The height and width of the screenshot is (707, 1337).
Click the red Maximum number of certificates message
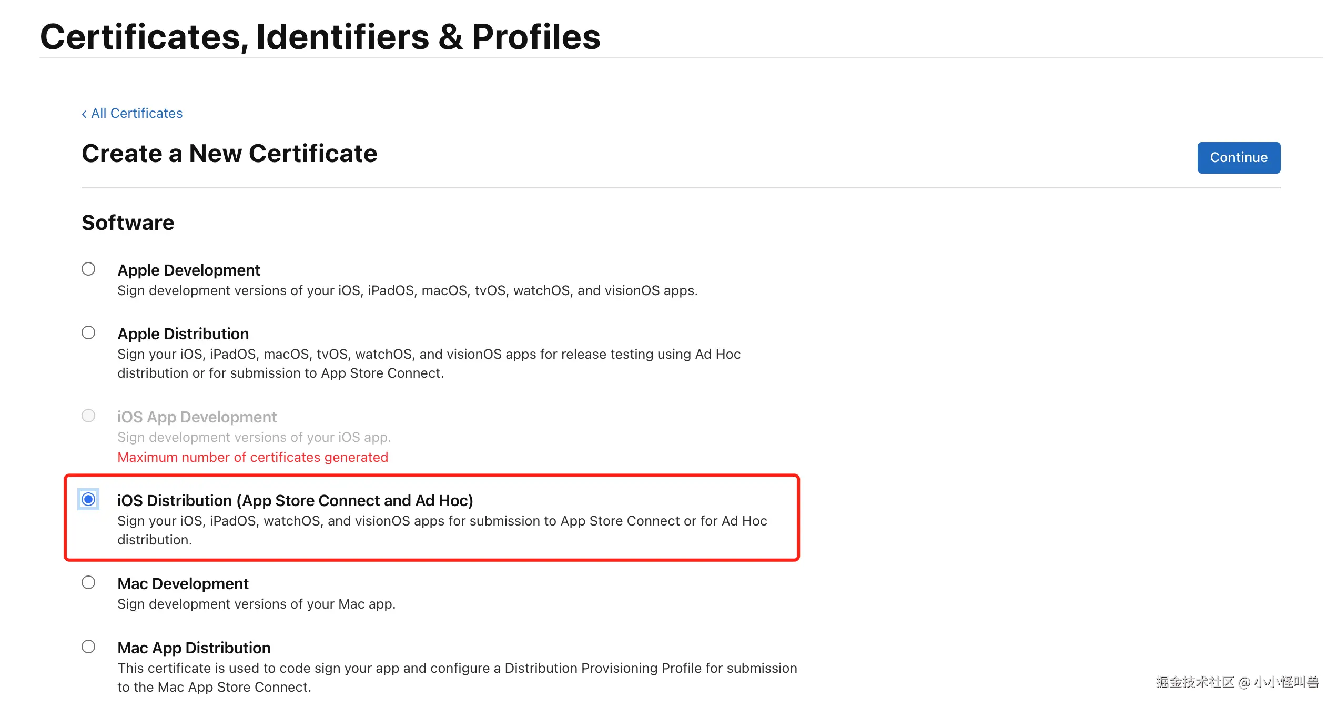[252, 458]
